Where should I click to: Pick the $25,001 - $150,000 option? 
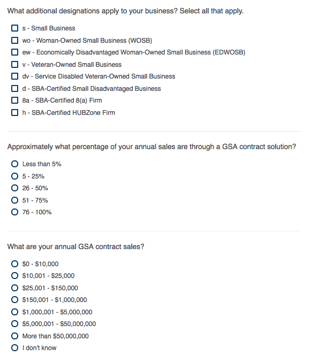pos(14,288)
